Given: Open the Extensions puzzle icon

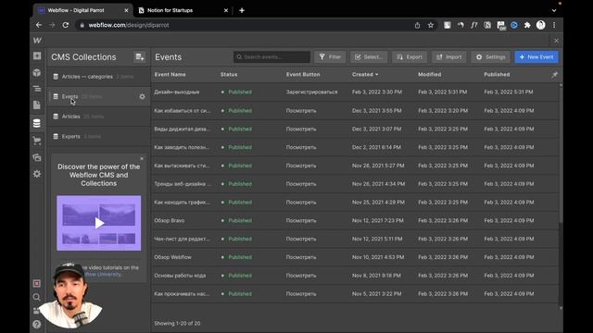Looking at the screenshot, I should point(527,25).
